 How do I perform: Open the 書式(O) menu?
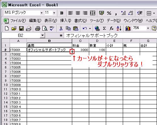[x=80, y=21]
